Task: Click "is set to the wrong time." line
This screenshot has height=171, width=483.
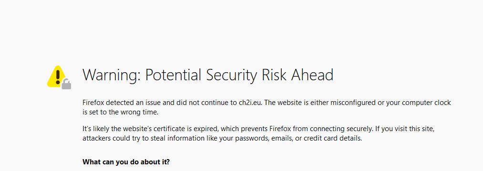Action: pos(121,112)
